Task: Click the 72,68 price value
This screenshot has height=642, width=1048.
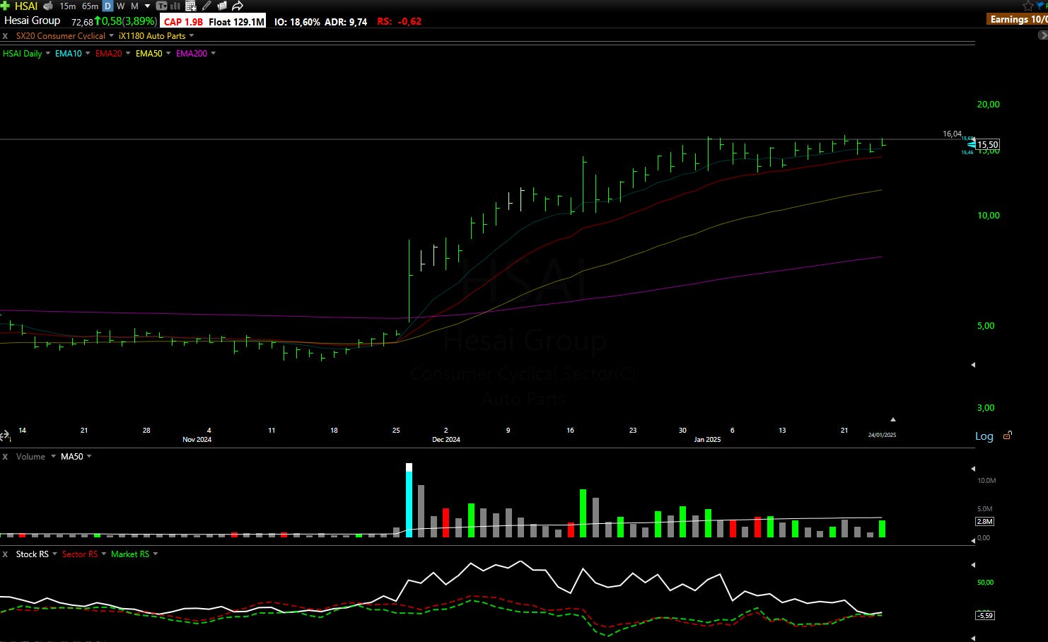Action: tap(82, 22)
